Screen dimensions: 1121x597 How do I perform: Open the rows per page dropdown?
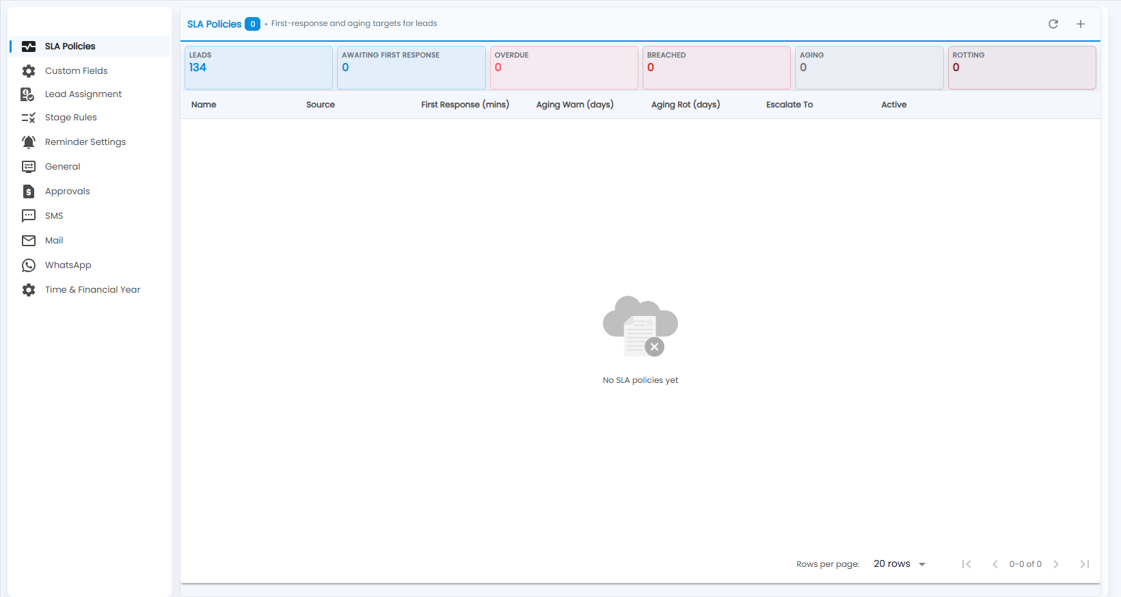[900, 564]
